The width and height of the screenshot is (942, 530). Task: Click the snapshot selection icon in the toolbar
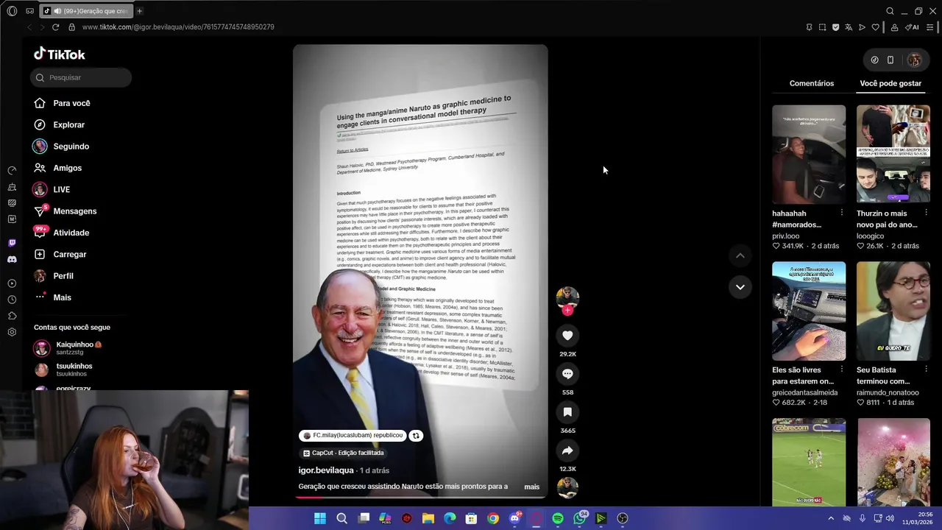click(822, 27)
